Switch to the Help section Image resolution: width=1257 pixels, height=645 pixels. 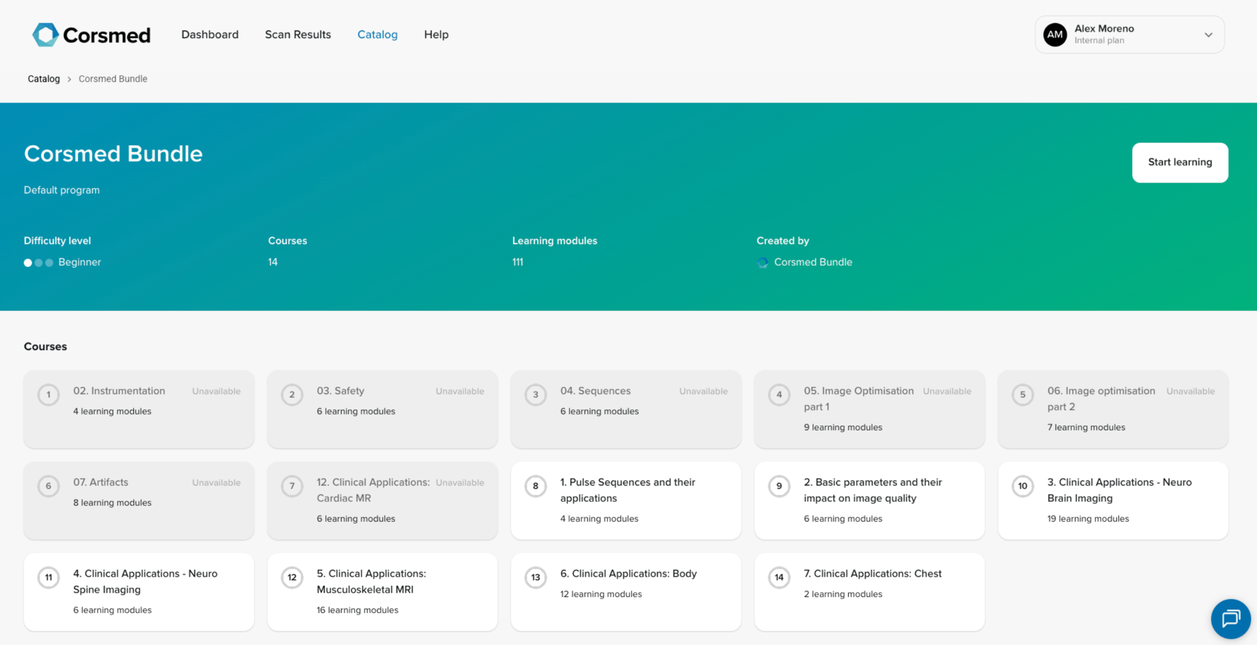[436, 34]
